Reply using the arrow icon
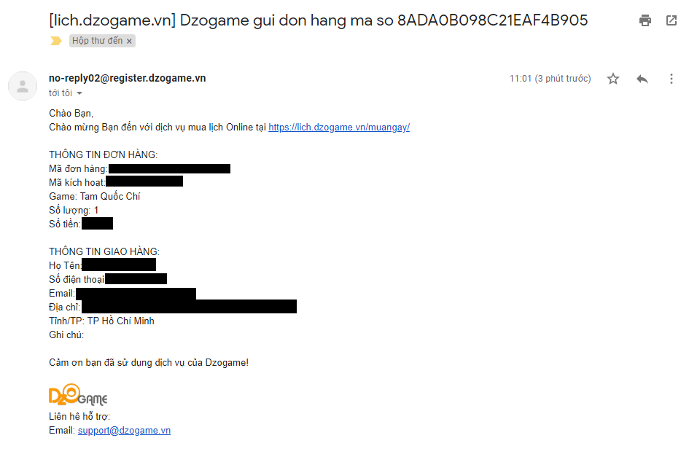Viewport: 689px width, 454px height. point(642,79)
